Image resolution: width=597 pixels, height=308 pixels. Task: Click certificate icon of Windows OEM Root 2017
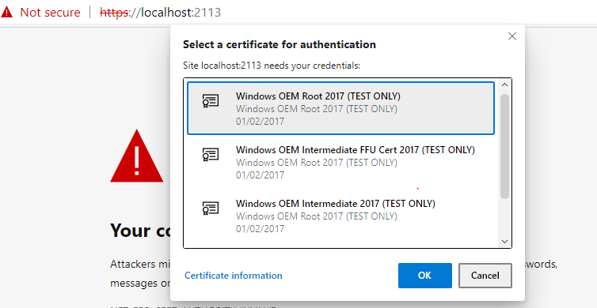pyautogui.click(x=210, y=101)
